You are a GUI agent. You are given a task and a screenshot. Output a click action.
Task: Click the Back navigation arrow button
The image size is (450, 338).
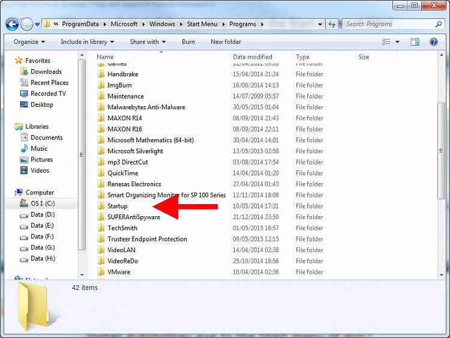pos(12,25)
